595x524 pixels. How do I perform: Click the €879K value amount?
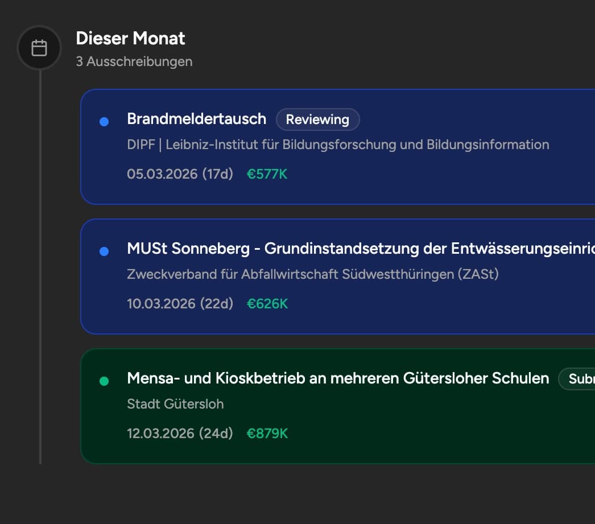point(267,434)
